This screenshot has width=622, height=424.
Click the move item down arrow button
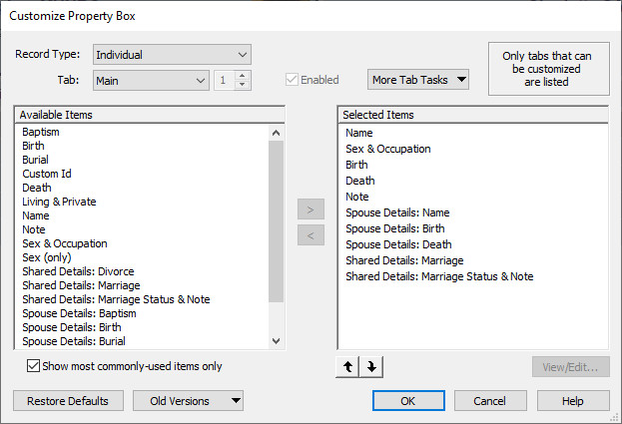click(371, 367)
